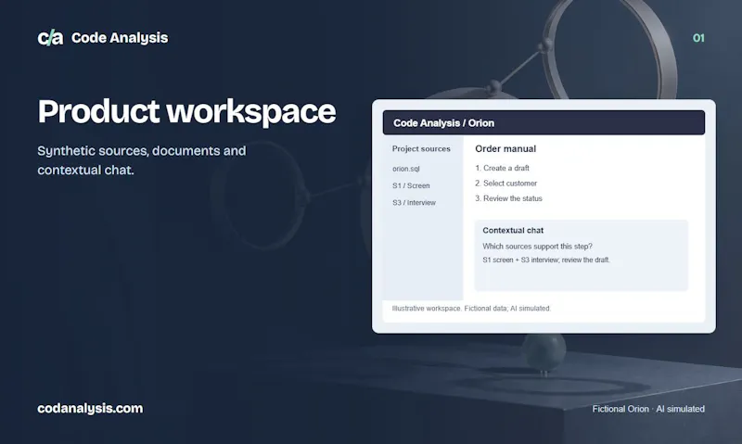This screenshot has height=444, width=742.
Task: Click the Product workspace heading
Action: tap(187, 112)
